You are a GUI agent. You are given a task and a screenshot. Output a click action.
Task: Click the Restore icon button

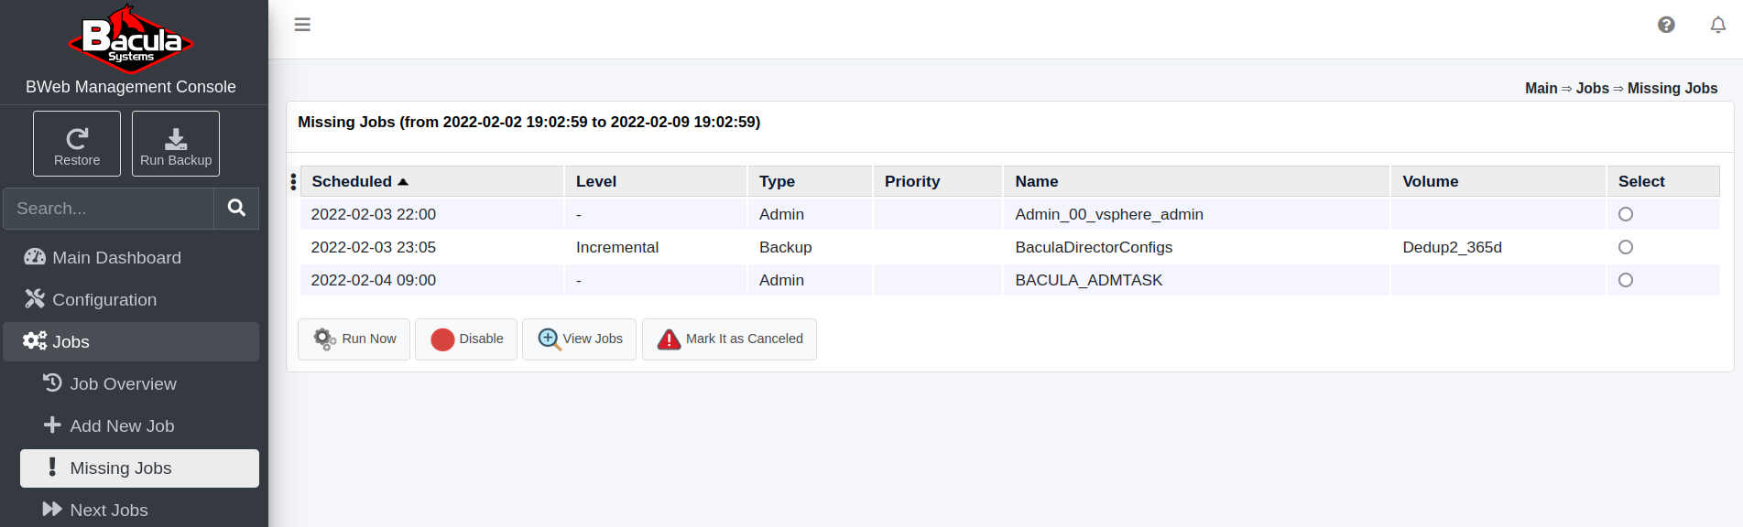click(77, 144)
